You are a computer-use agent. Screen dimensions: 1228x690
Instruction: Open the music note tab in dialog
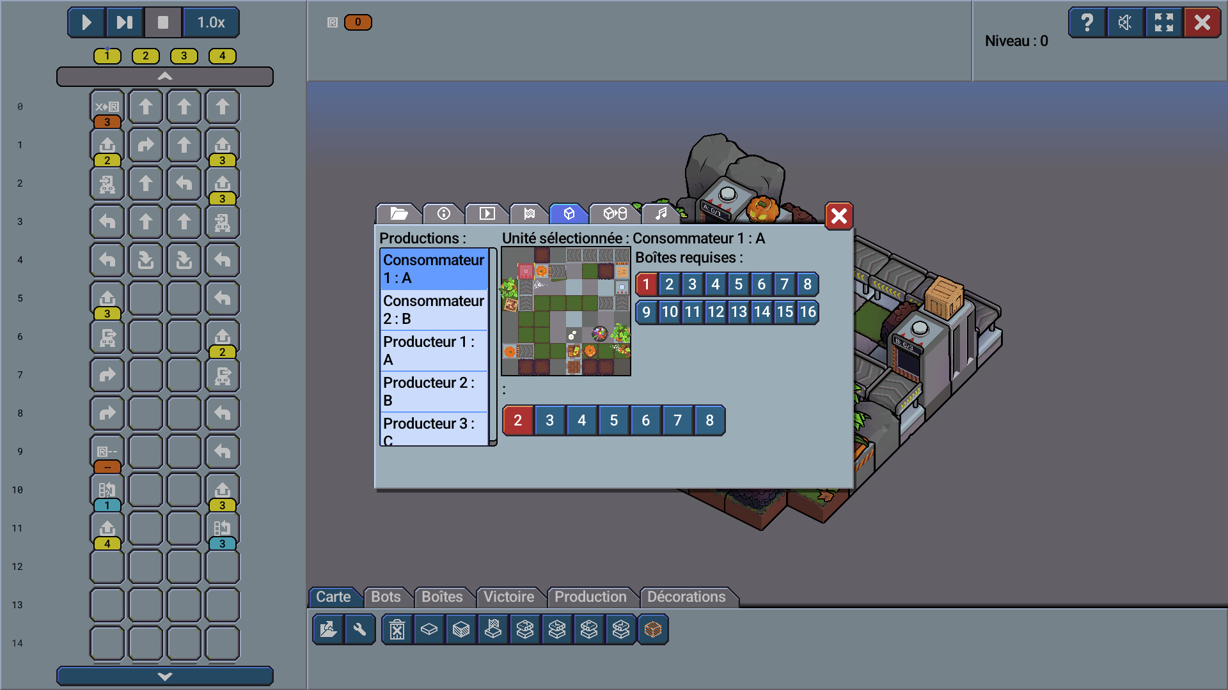(661, 213)
